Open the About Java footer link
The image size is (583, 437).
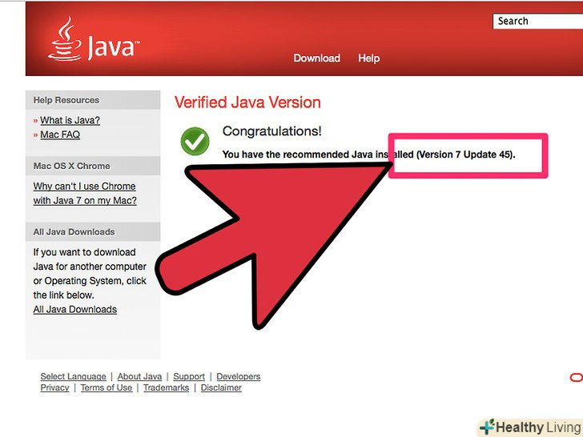pos(139,376)
